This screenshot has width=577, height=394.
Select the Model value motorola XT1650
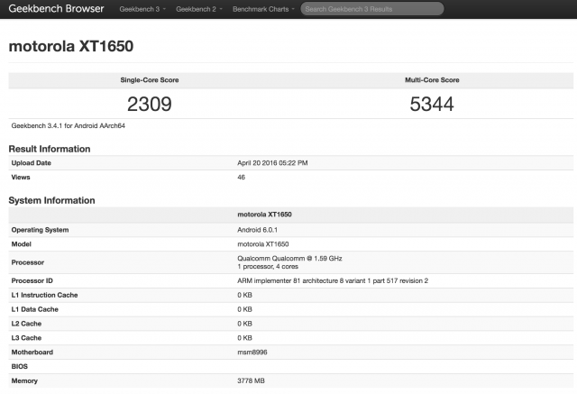click(x=263, y=244)
